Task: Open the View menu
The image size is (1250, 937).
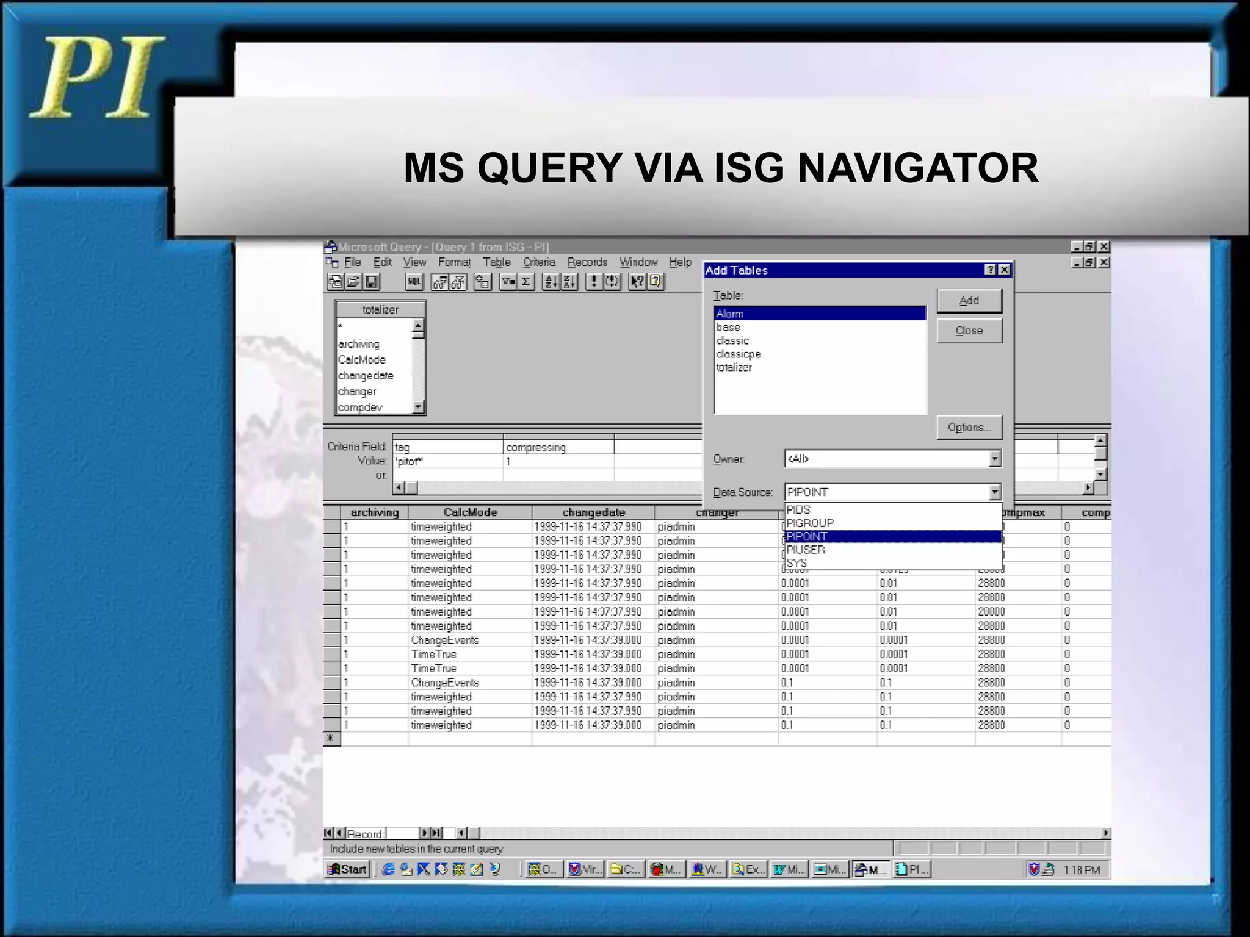Action: (x=414, y=262)
